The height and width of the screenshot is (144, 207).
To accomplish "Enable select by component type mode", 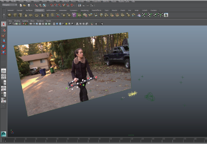I will pyautogui.click(x=44, y=5).
